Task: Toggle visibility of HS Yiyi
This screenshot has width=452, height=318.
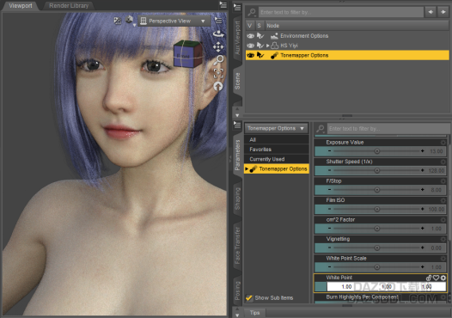Action: [251, 46]
